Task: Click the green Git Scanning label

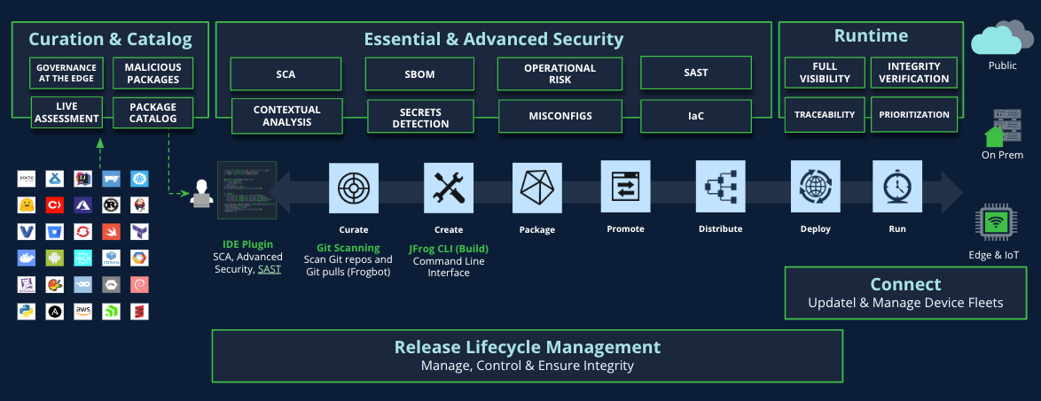Action: pos(348,248)
